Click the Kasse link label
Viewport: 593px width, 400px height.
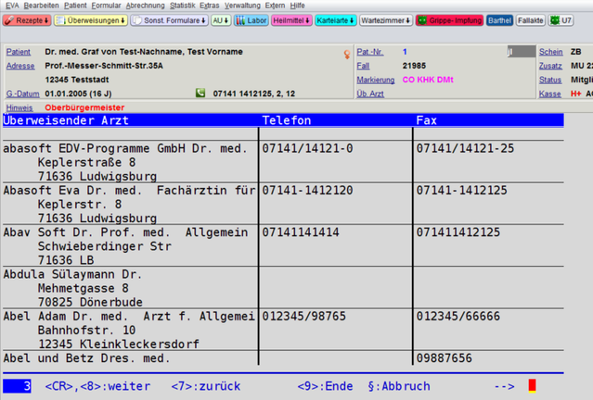pos(550,94)
